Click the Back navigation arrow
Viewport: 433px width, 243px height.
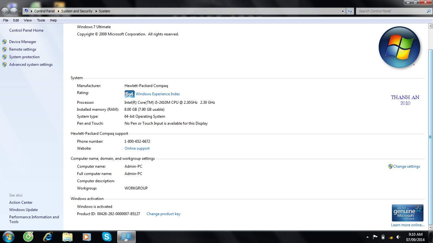click(x=5, y=11)
